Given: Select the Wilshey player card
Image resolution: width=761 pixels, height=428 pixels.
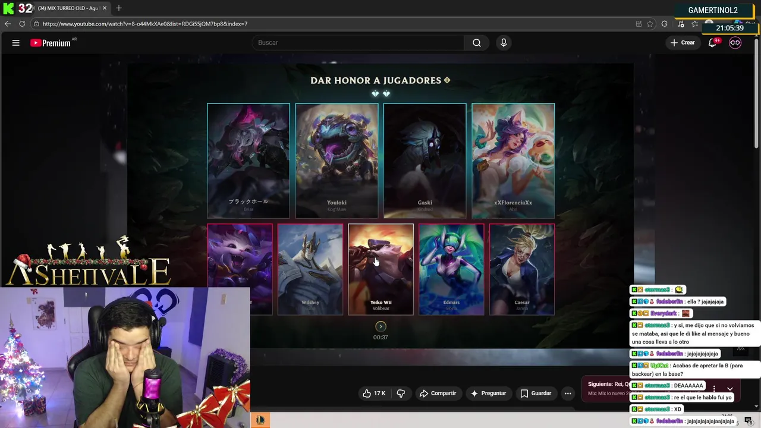Looking at the screenshot, I should (310, 269).
